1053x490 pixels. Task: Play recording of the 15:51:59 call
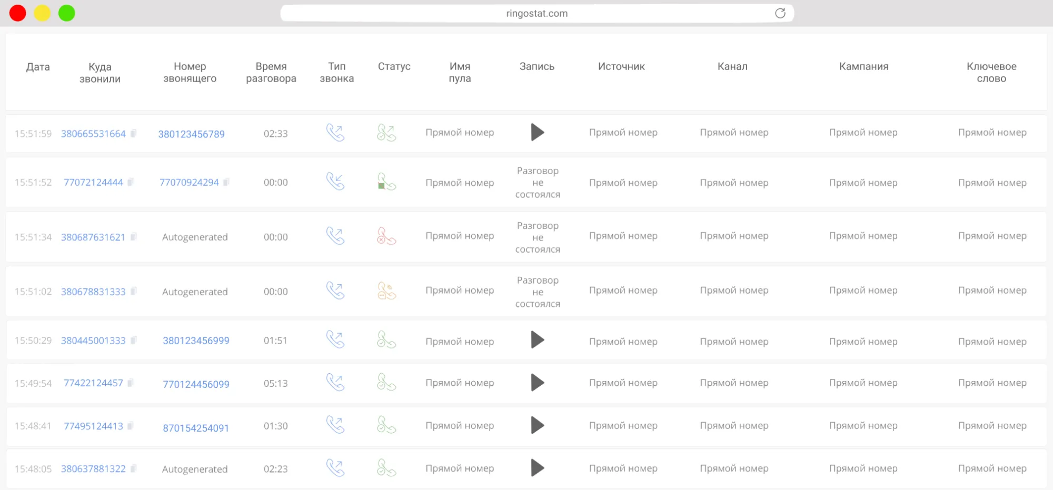click(537, 133)
